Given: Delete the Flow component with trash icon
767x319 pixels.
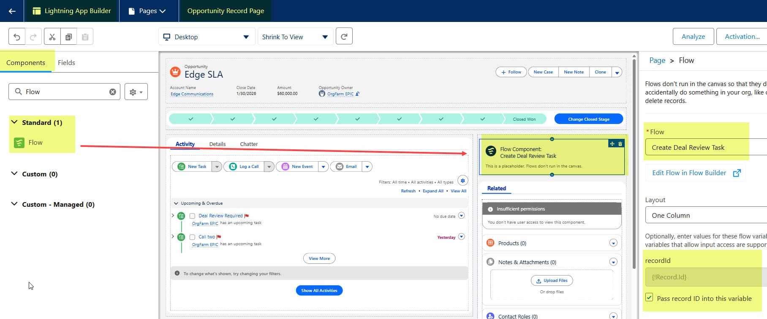Looking at the screenshot, I should (x=620, y=144).
